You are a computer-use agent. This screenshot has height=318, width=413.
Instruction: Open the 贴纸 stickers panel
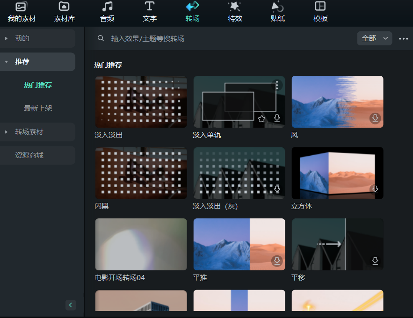[278, 13]
